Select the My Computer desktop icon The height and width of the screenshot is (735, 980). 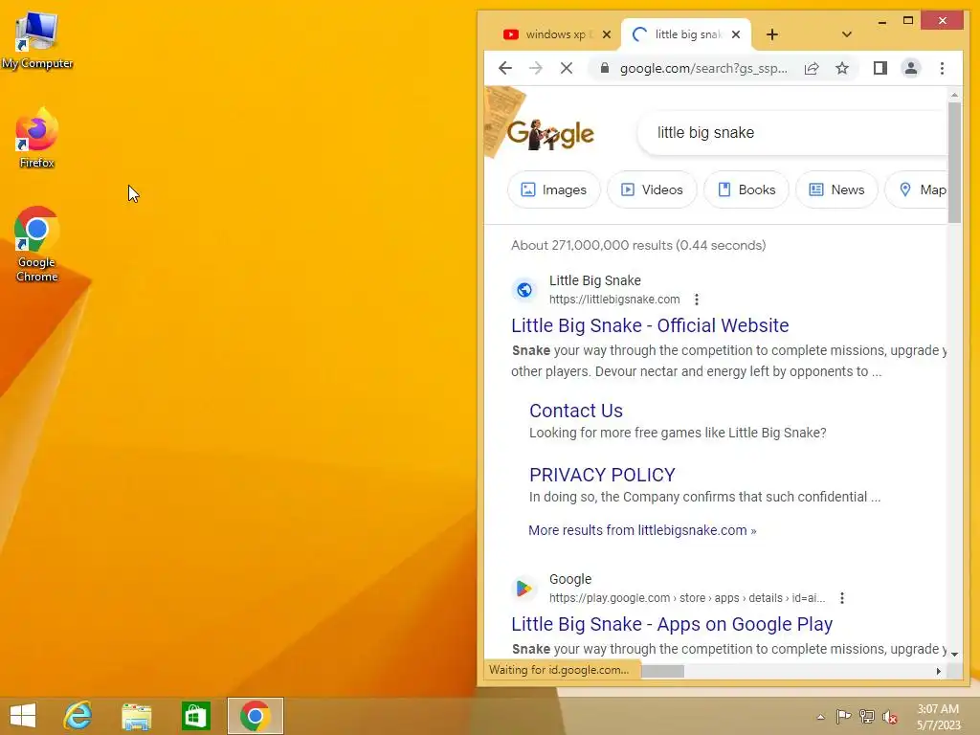coord(37,40)
